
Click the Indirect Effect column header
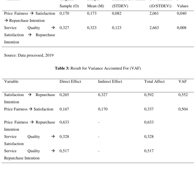(x=110, y=81)
